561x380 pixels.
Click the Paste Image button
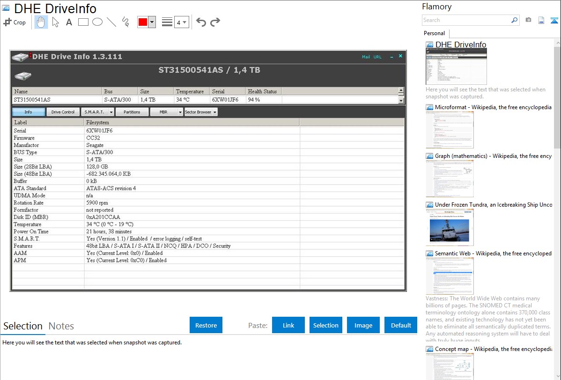[363, 325]
